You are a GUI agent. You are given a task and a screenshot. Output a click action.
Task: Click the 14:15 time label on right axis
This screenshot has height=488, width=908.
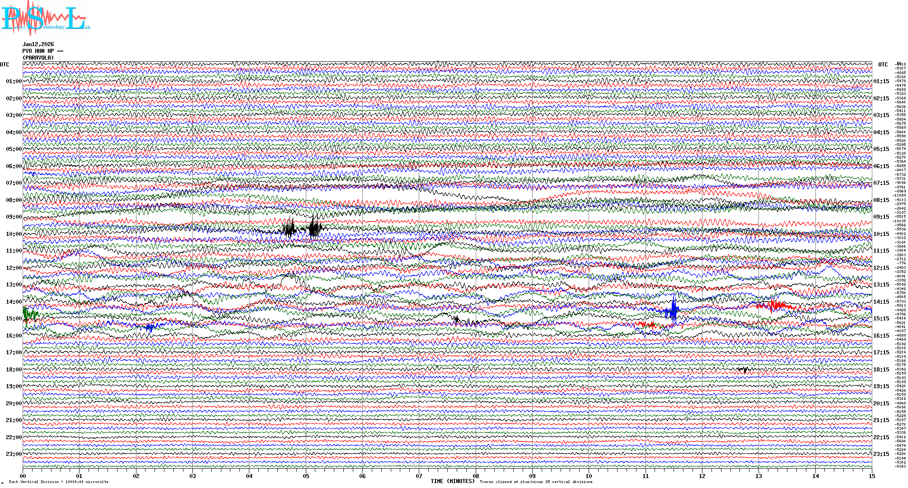click(x=881, y=302)
